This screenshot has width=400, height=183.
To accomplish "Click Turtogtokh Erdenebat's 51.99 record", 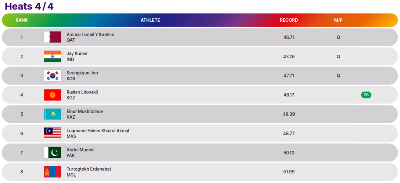I will (x=289, y=172).
